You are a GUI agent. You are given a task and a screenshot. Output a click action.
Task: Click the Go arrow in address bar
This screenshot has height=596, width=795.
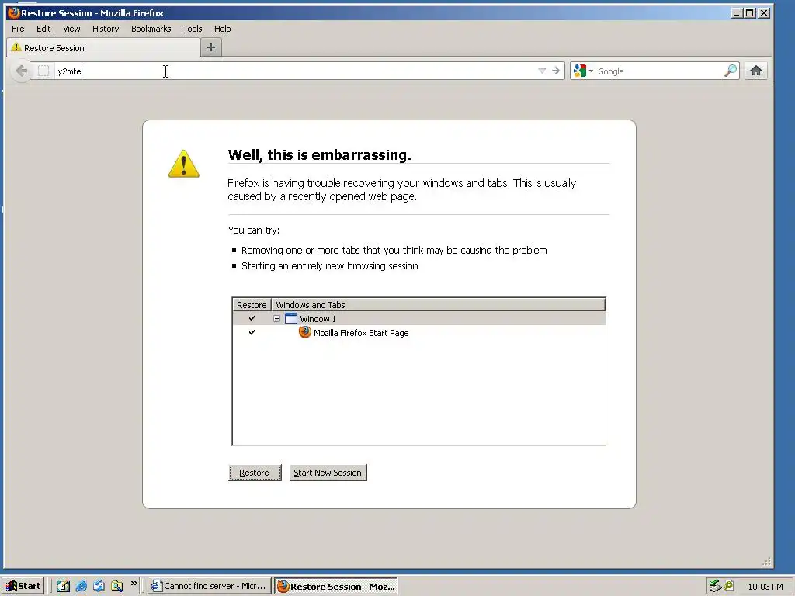[x=556, y=71]
